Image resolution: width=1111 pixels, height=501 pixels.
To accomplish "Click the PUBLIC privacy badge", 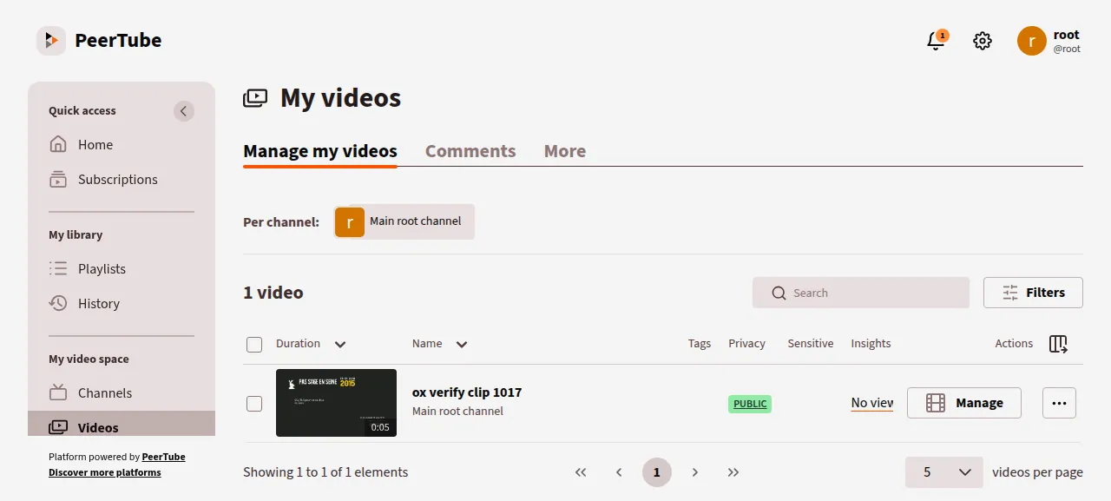I will 750,404.
